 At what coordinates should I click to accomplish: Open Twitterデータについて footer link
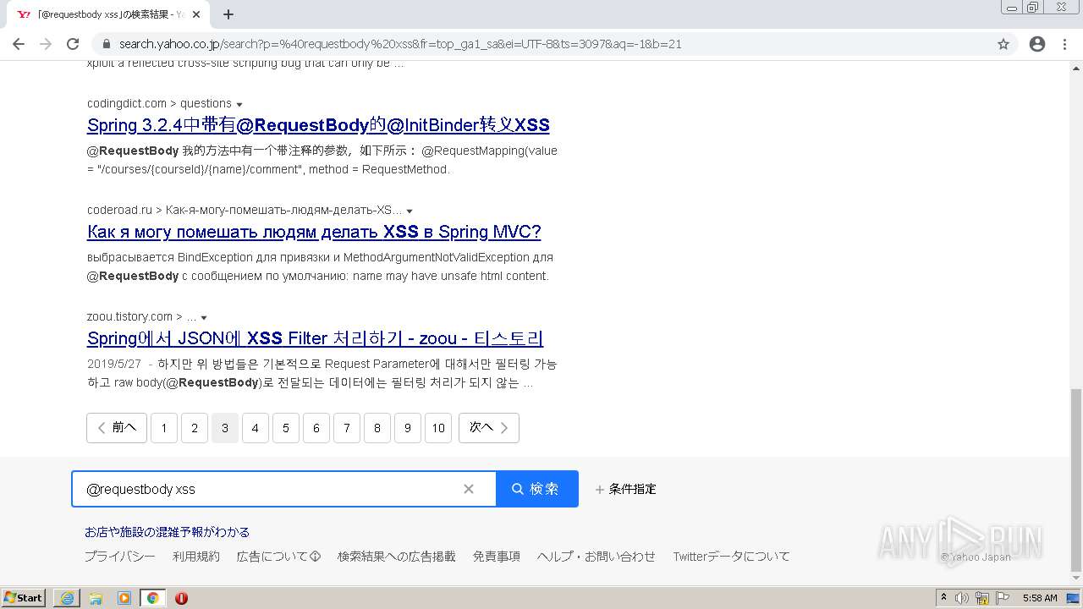point(731,557)
